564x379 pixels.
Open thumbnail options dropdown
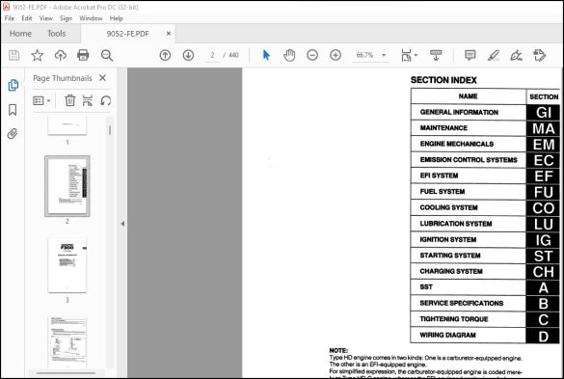click(41, 100)
